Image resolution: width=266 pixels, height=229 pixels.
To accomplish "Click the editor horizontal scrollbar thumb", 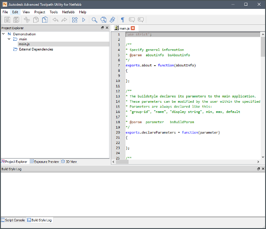I will tap(122, 162).
